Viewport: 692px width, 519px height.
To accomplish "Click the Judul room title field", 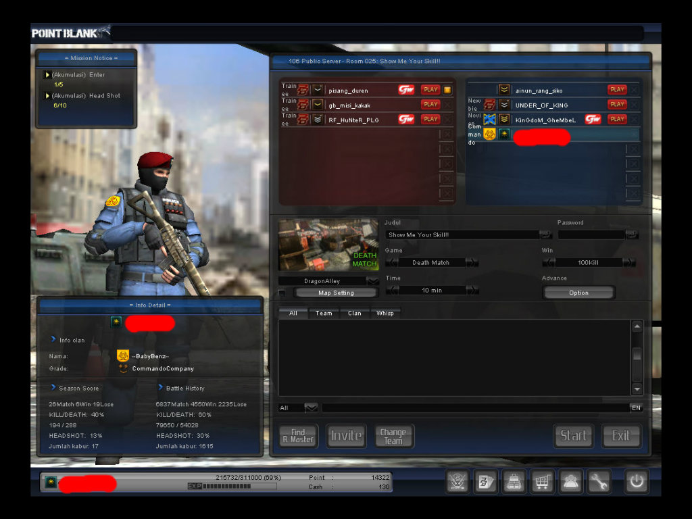I will pyautogui.click(x=462, y=234).
